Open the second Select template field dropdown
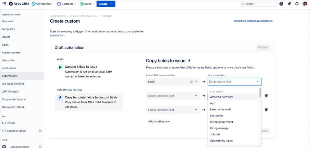Screen dimensions: 310x148 click(173, 96)
